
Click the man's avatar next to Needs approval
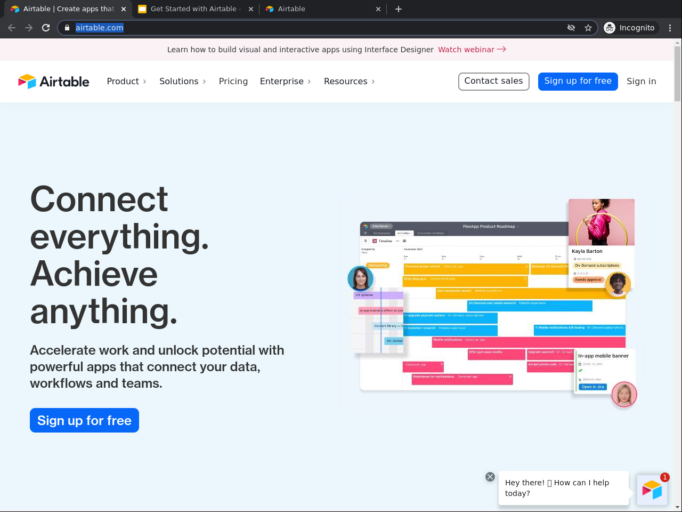618,284
